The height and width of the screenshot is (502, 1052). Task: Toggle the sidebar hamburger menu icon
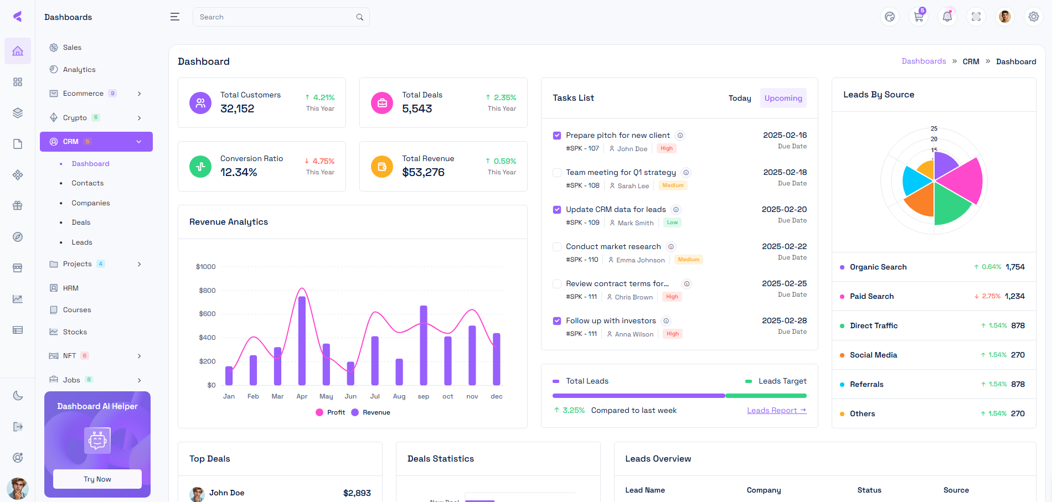click(x=175, y=17)
